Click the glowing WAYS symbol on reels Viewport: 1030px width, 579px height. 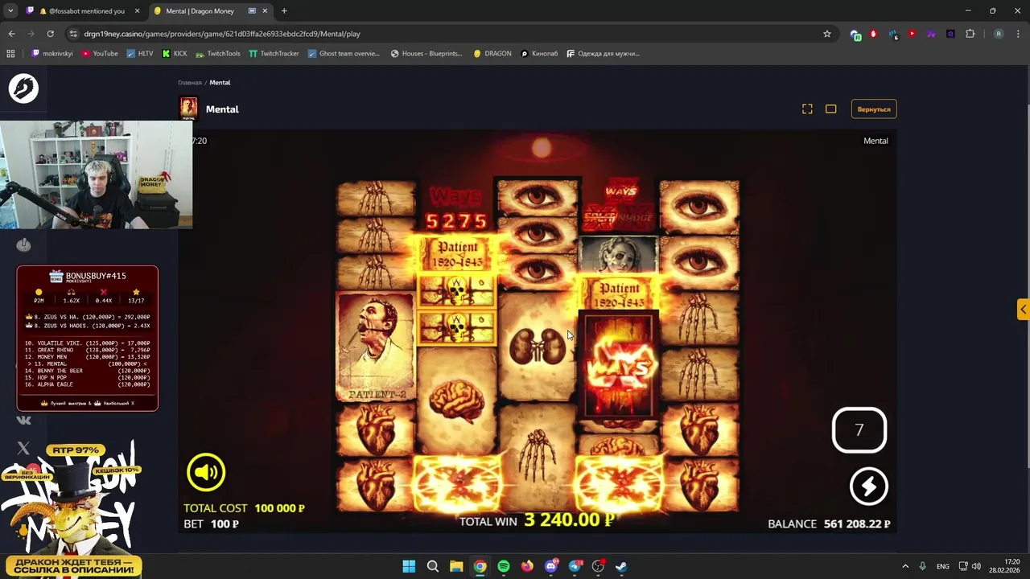pos(619,368)
